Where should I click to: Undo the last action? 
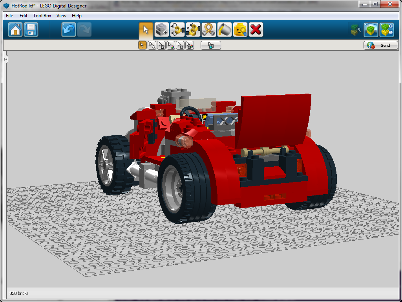click(68, 29)
